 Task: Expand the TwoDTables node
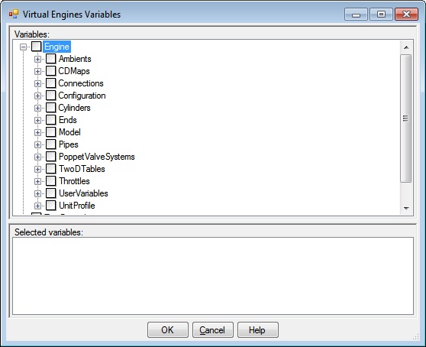coord(37,169)
